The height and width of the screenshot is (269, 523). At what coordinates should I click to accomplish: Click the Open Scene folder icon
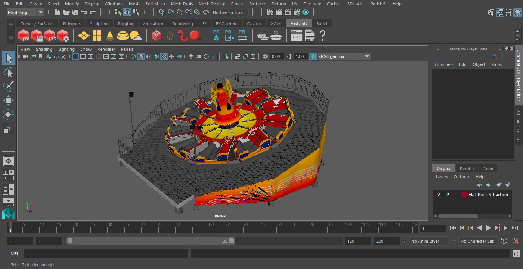(66, 13)
